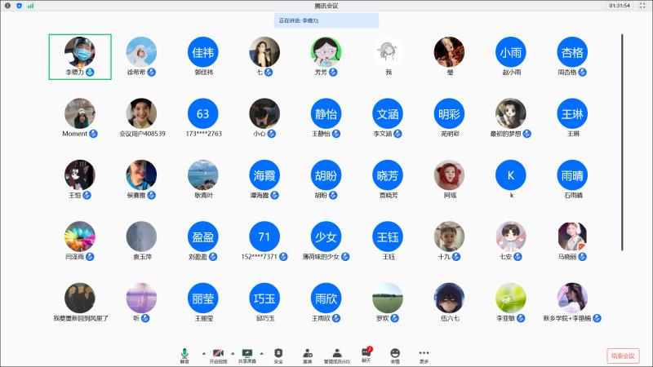This screenshot has height=367, width=653.
Task: Expand sharing options arrow beside 共享屏幕
Action: 261,352
